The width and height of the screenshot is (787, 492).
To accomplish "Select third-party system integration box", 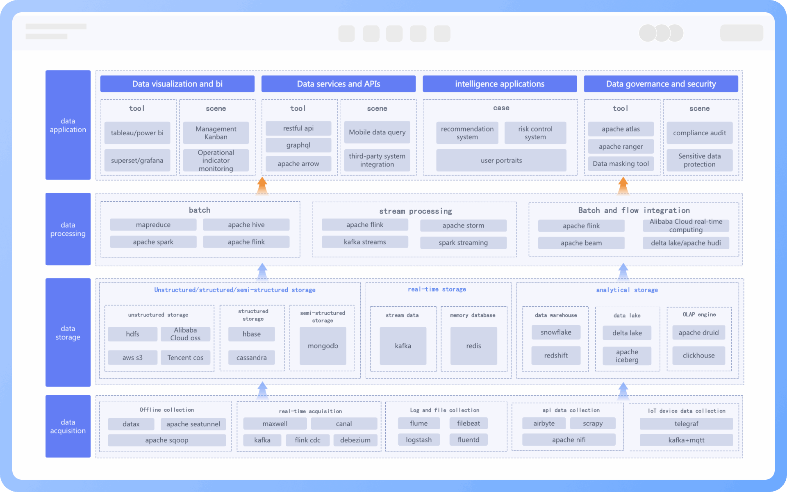I will coord(377,160).
